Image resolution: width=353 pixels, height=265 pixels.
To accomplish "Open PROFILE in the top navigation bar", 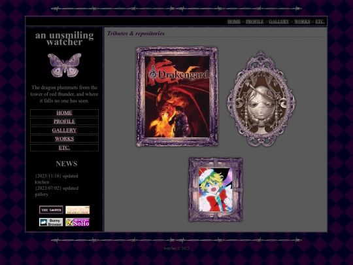I will click(255, 22).
